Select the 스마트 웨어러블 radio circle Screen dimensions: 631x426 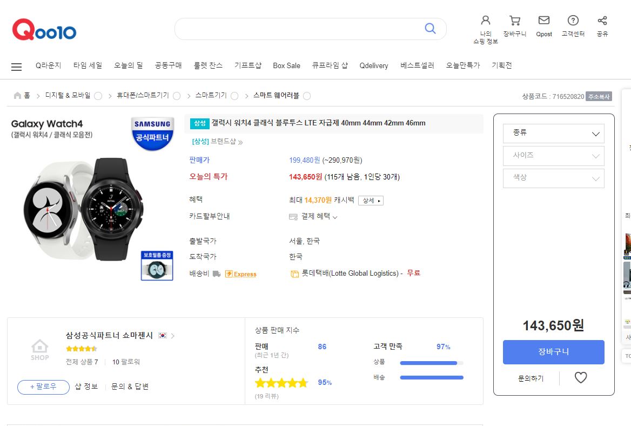pos(307,96)
